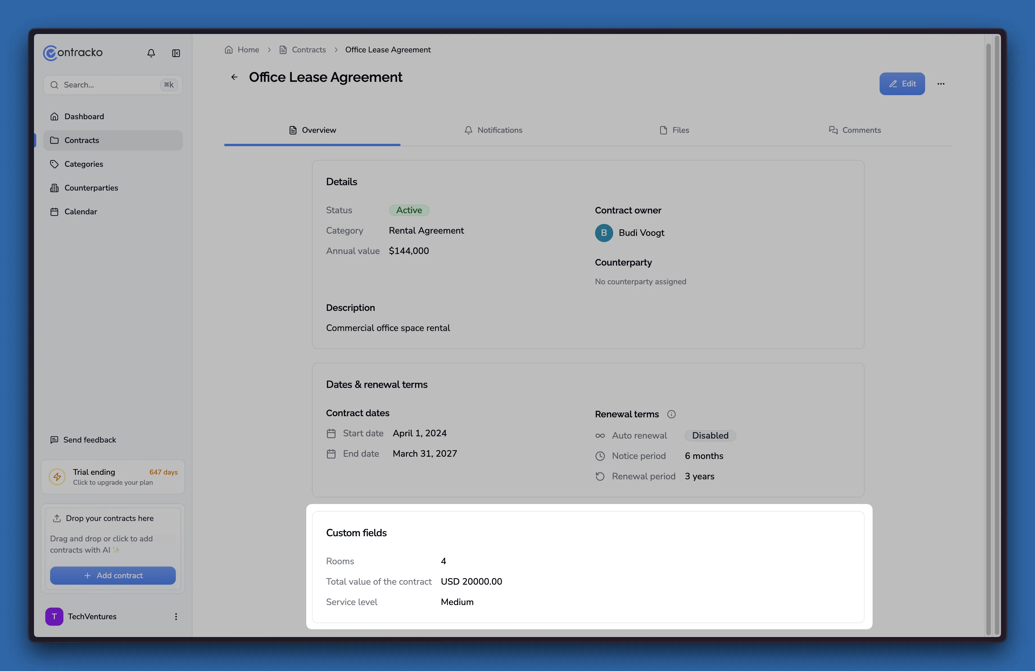1035x671 pixels.
Task: Switch to the Files tab
Action: point(674,130)
